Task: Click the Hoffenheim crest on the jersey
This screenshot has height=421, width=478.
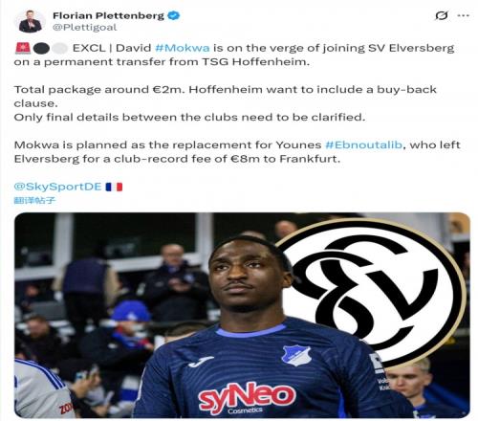Action: pyautogui.click(x=296, y=355)
